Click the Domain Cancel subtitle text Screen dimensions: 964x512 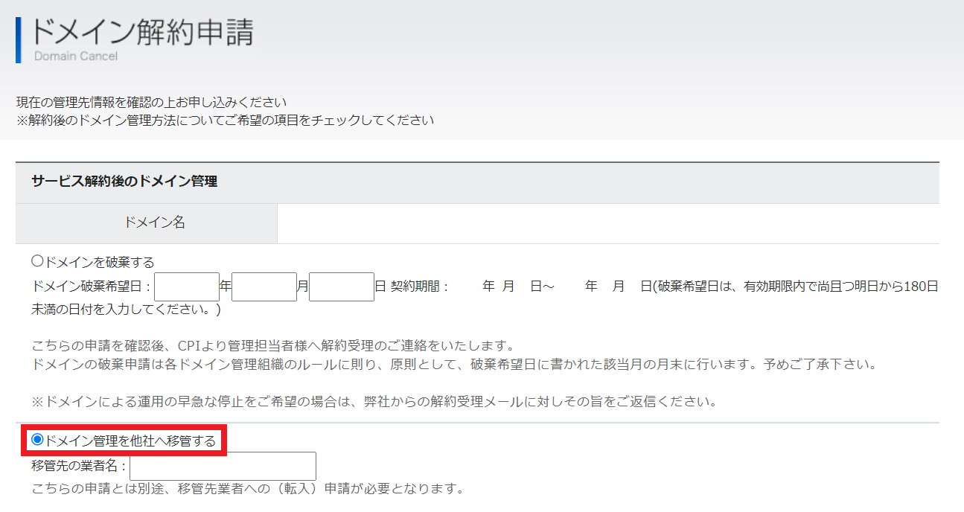[75, 57]
